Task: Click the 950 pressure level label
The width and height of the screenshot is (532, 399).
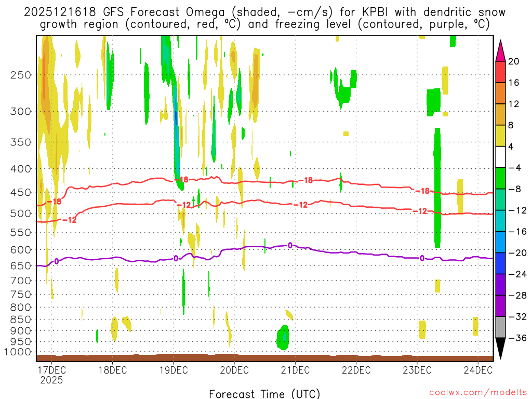Action: click(21, 342)
